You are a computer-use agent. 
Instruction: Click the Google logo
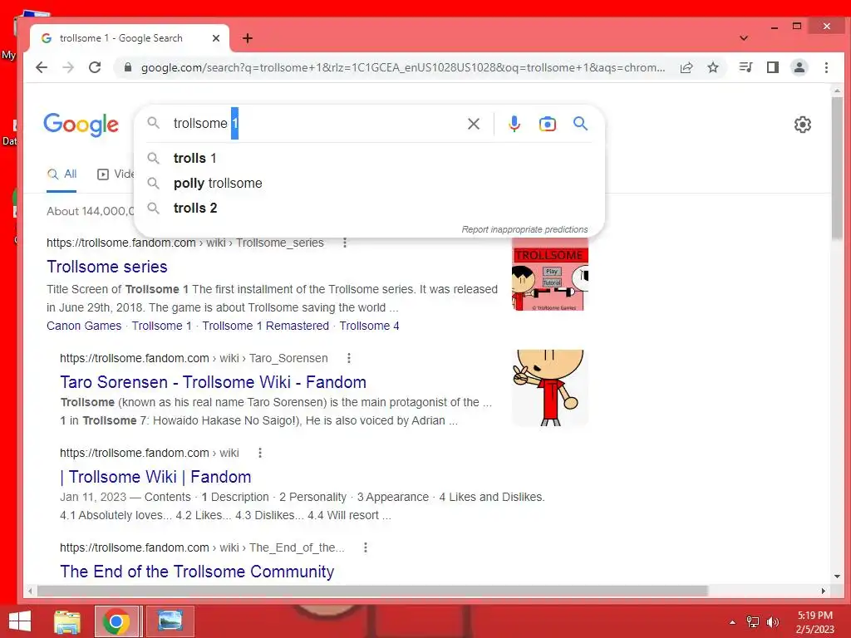click(x=81, y=125)
